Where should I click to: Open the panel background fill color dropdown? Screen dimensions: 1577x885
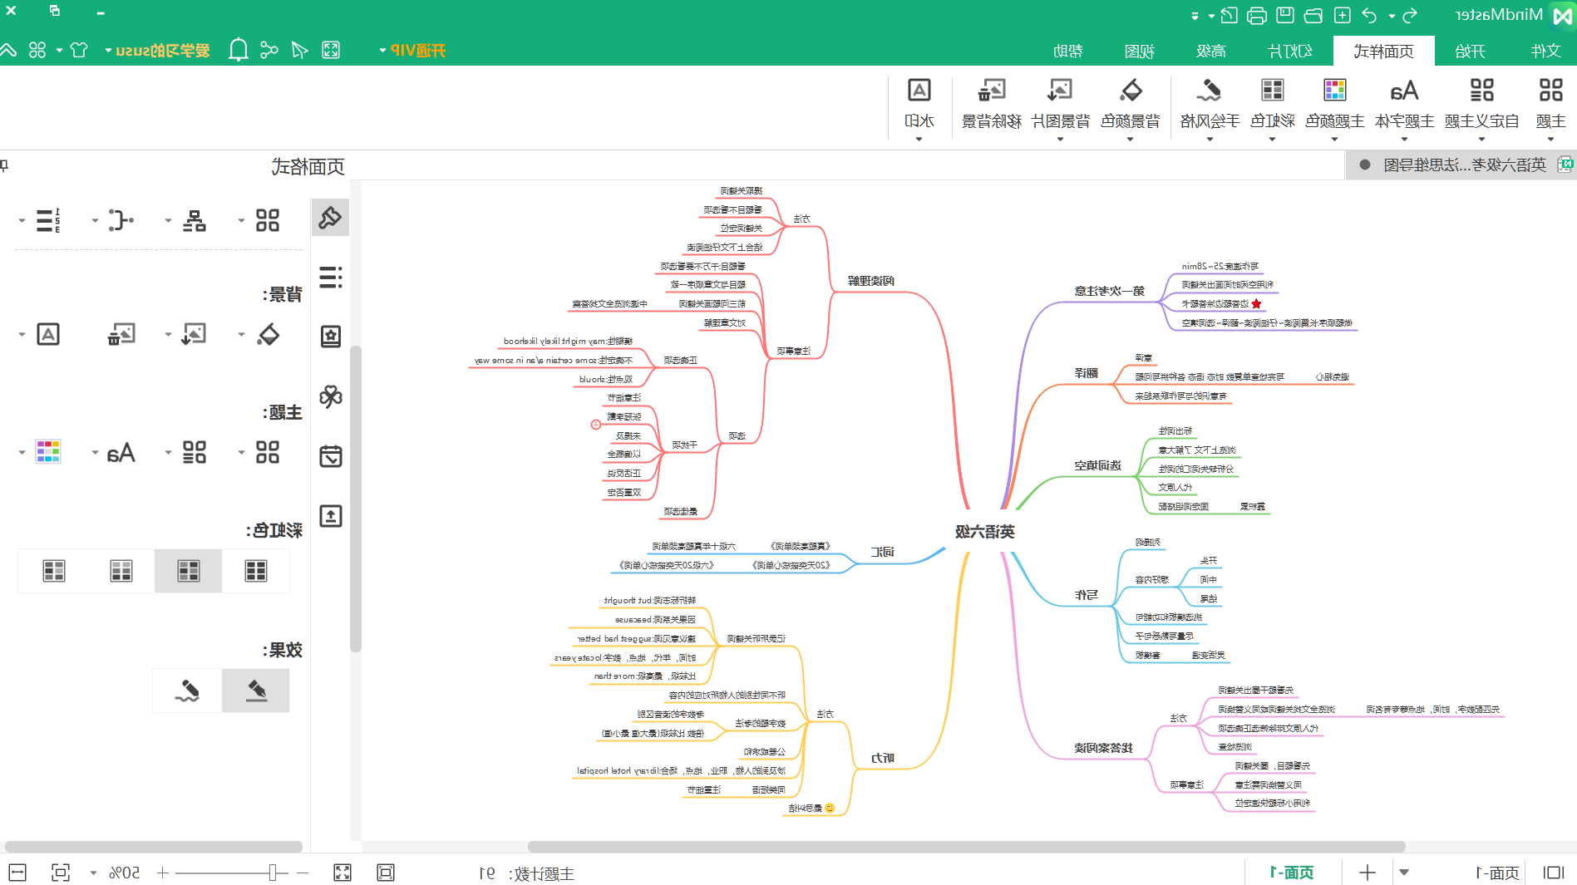click(241, 335)
